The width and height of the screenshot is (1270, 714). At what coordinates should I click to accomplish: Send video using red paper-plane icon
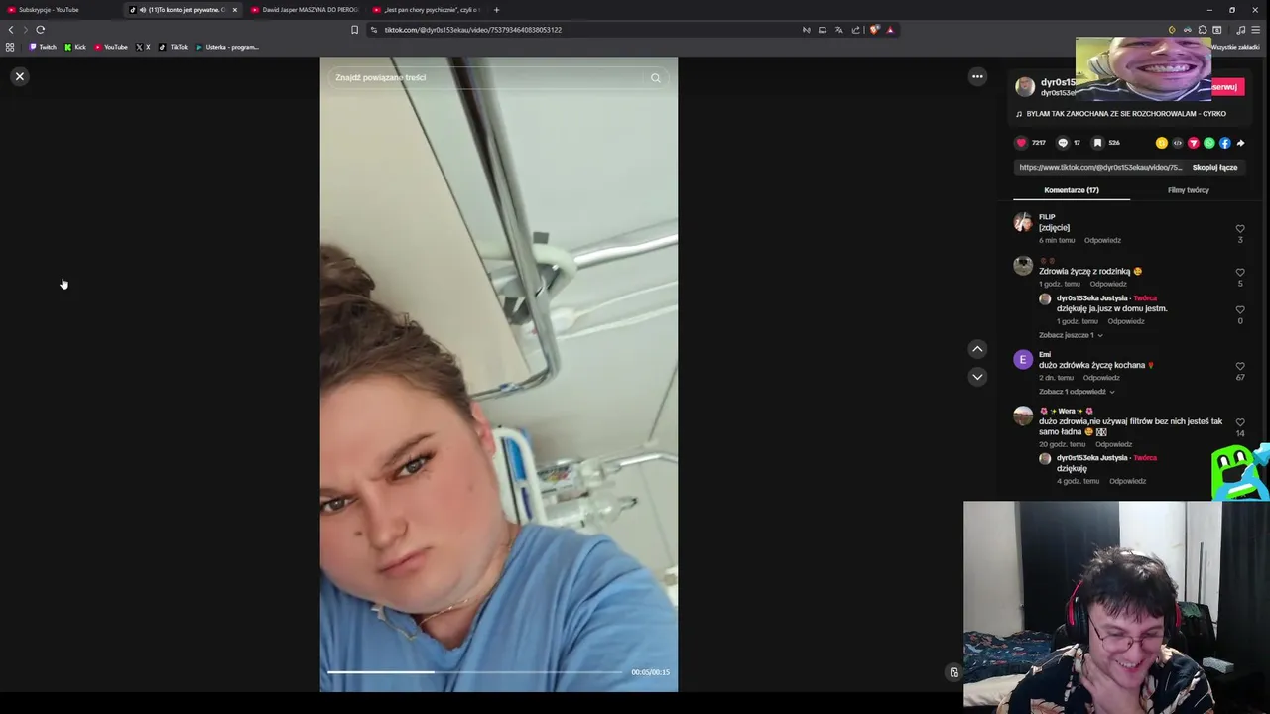point(1194,143)
